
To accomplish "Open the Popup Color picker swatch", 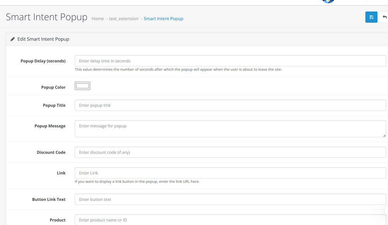I will (82, 86).
